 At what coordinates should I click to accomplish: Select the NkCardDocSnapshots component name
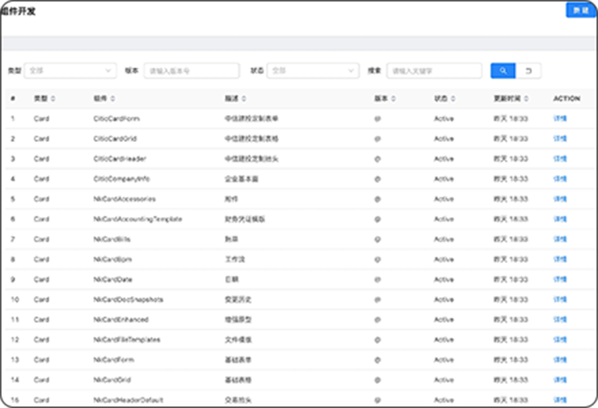128,299
